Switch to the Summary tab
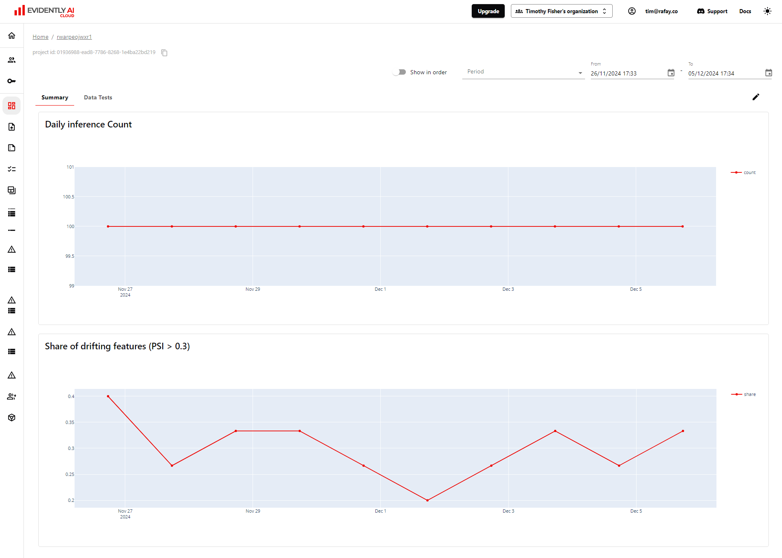The width and height of the screenshot is (782, 558). 55,97
